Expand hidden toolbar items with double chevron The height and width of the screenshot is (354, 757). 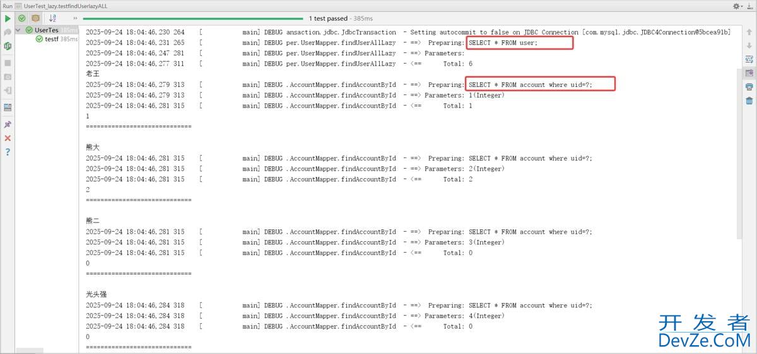[75, 18]
